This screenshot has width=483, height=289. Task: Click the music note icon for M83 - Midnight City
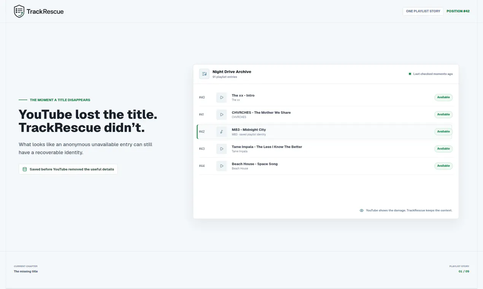[221, 132]
